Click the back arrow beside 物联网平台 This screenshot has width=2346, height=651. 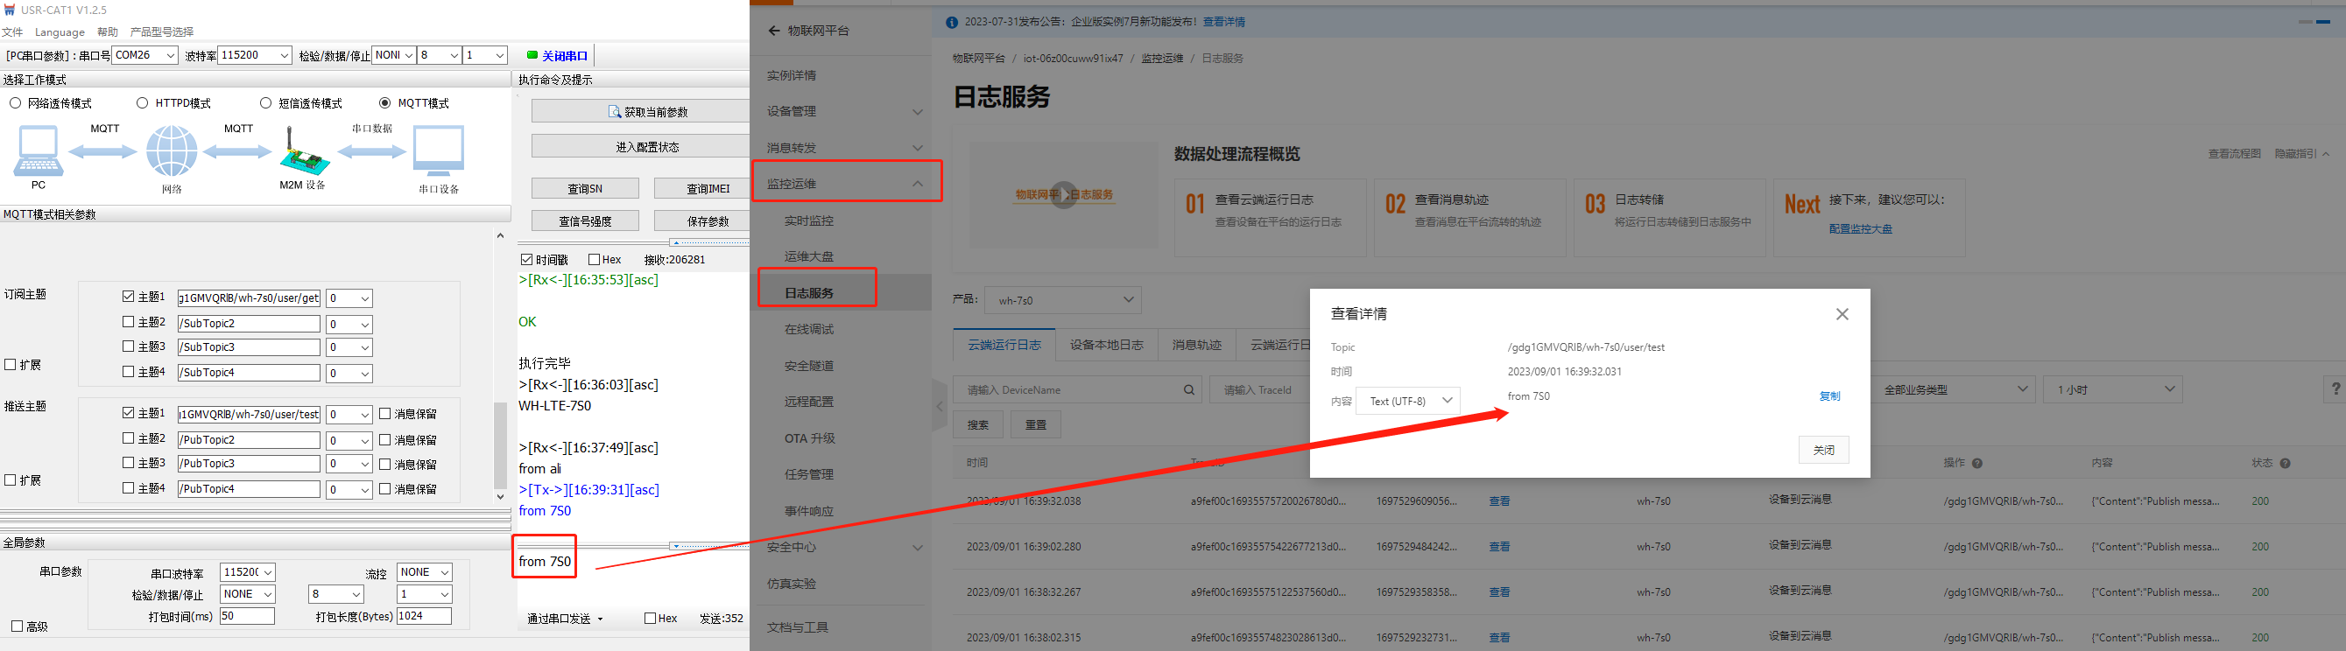click(773, 31)
